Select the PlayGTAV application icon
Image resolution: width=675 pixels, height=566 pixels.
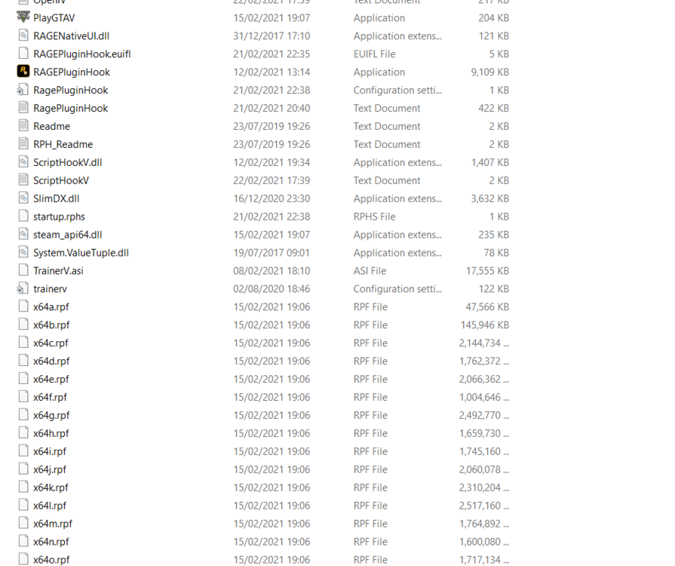tap(23, 17)
